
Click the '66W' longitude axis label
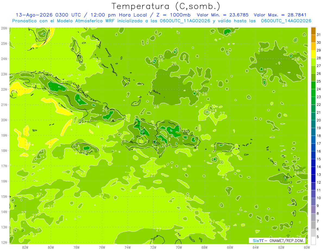(230, 247)
